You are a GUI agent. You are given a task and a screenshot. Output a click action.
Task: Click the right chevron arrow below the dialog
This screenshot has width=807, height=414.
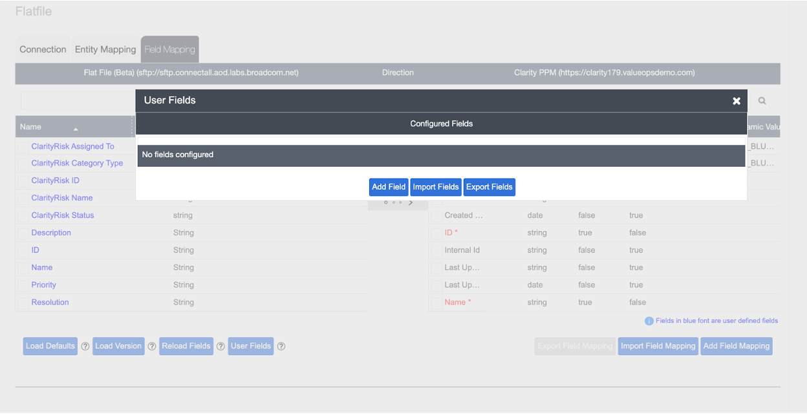pos(411,202)
